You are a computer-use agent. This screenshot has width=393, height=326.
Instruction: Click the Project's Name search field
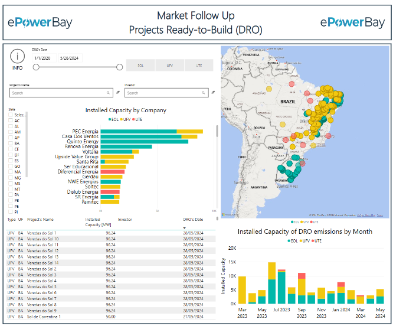(x=61, y=93)
